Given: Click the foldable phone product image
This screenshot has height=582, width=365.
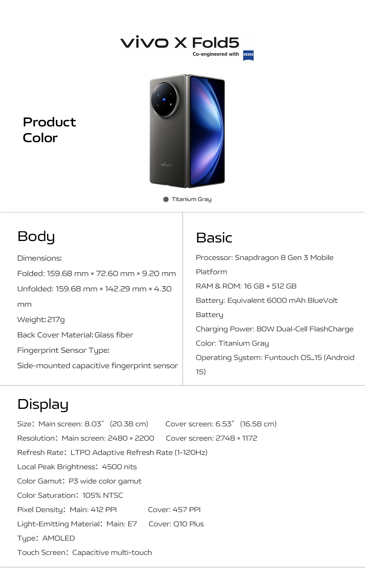Looking at the screenshot, I should (187, 131).
